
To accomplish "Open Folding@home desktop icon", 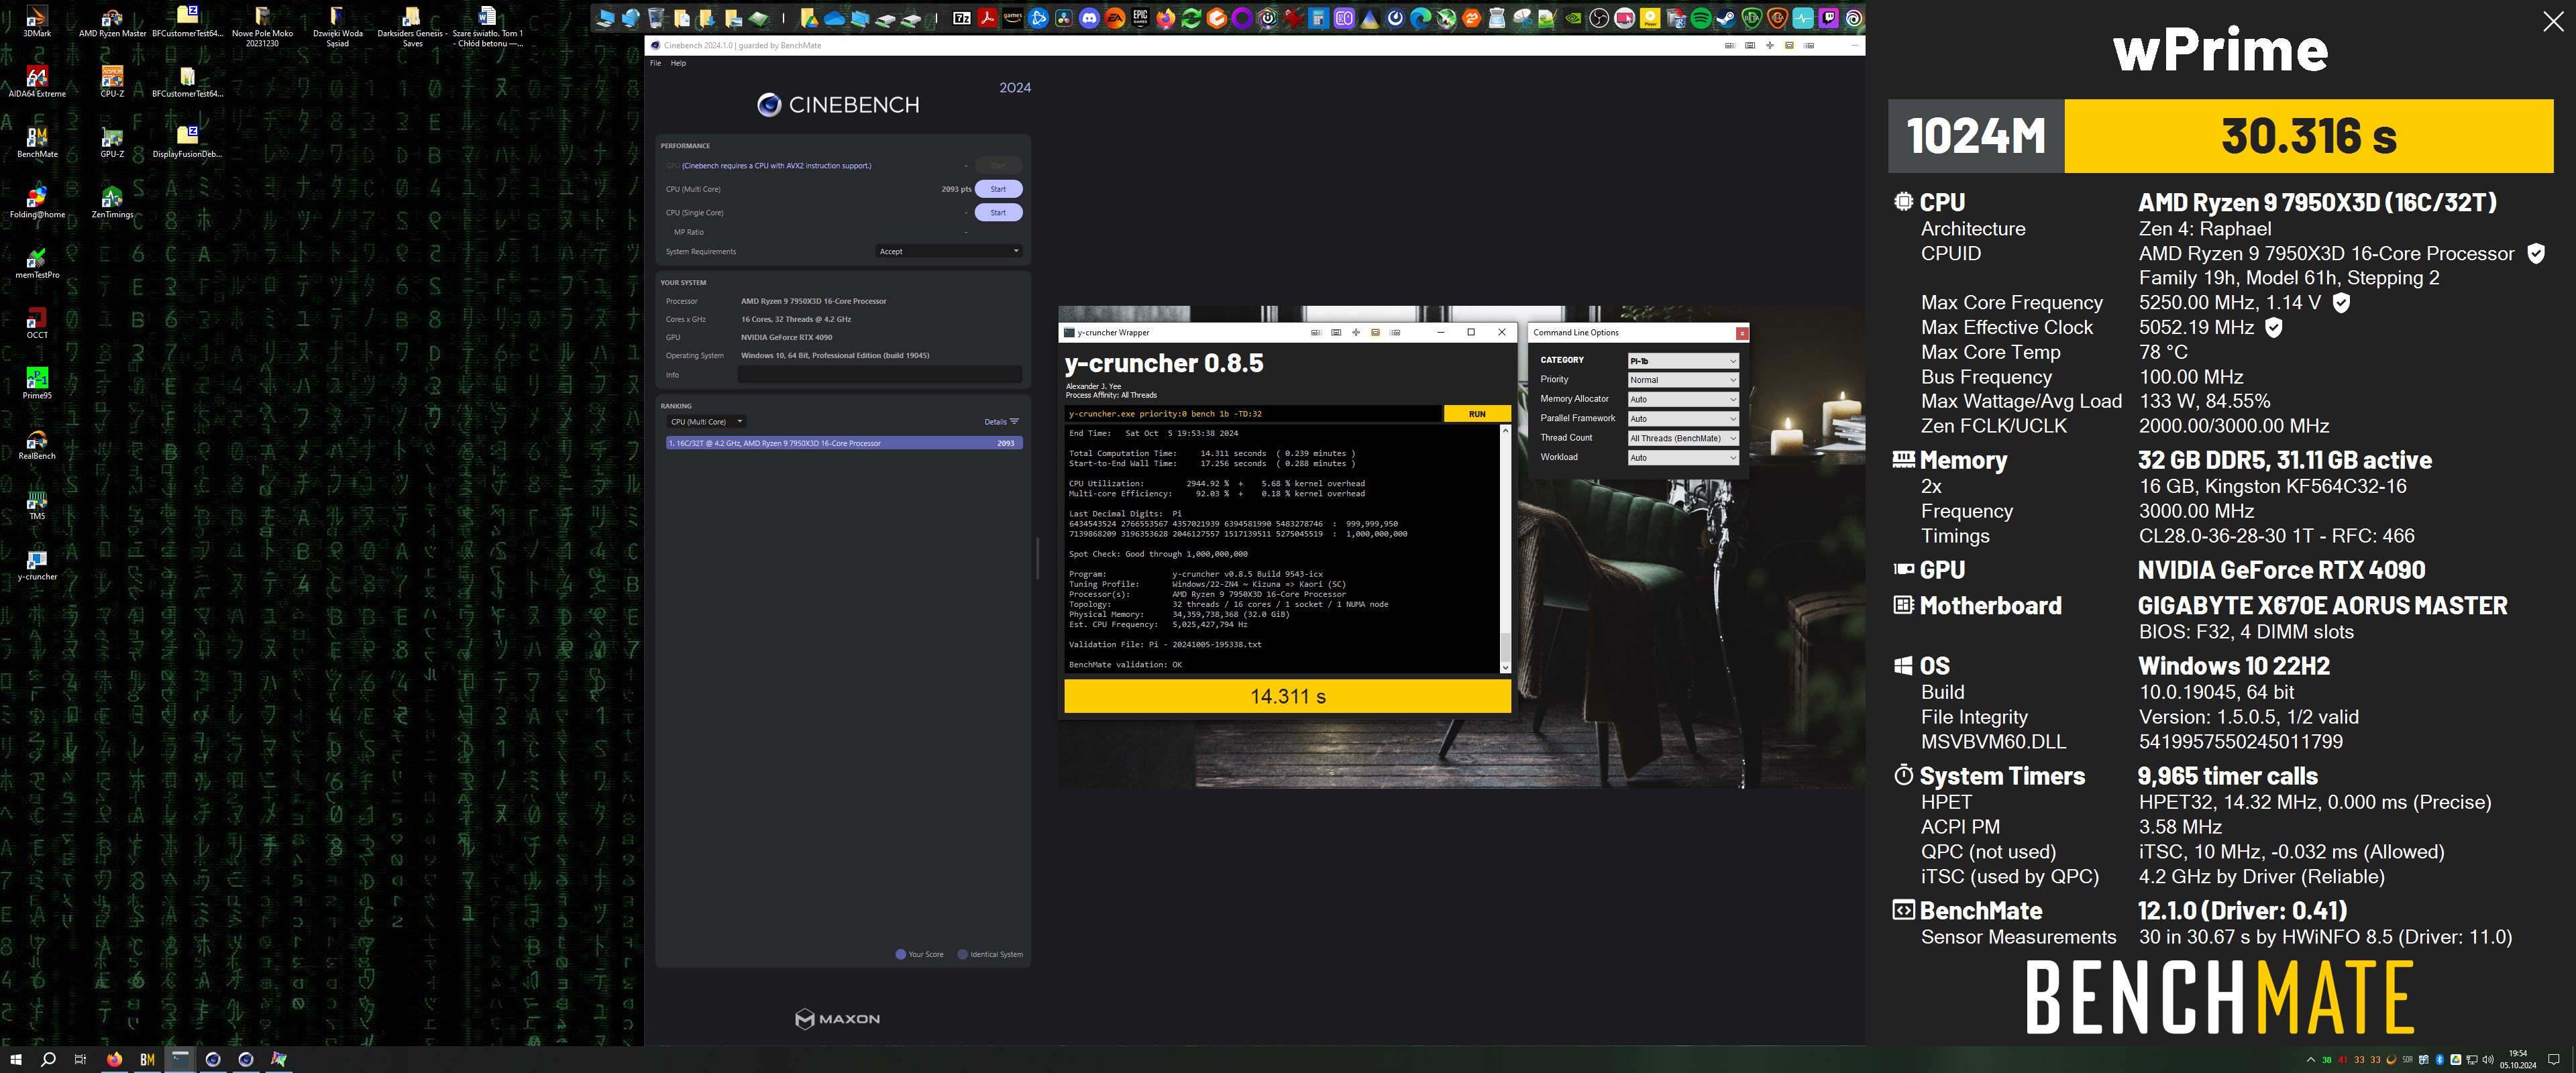I will click(37, 201).
